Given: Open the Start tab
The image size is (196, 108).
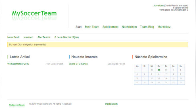Looking at the screenshot, I should pyautogui.click(x=78, y=27).
